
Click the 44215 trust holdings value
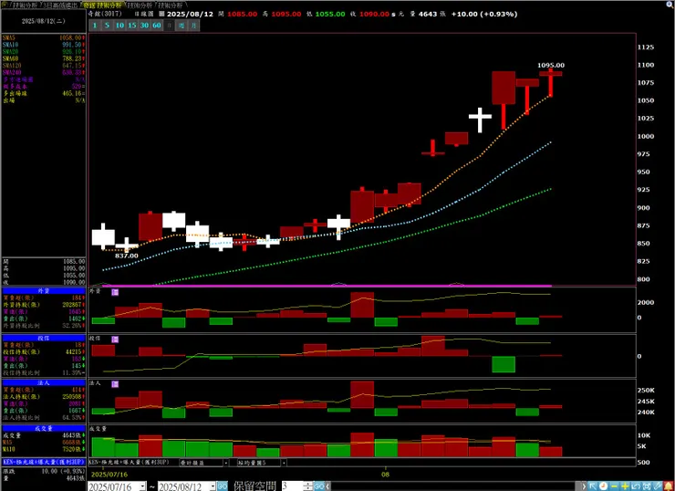tap(74, 352)
